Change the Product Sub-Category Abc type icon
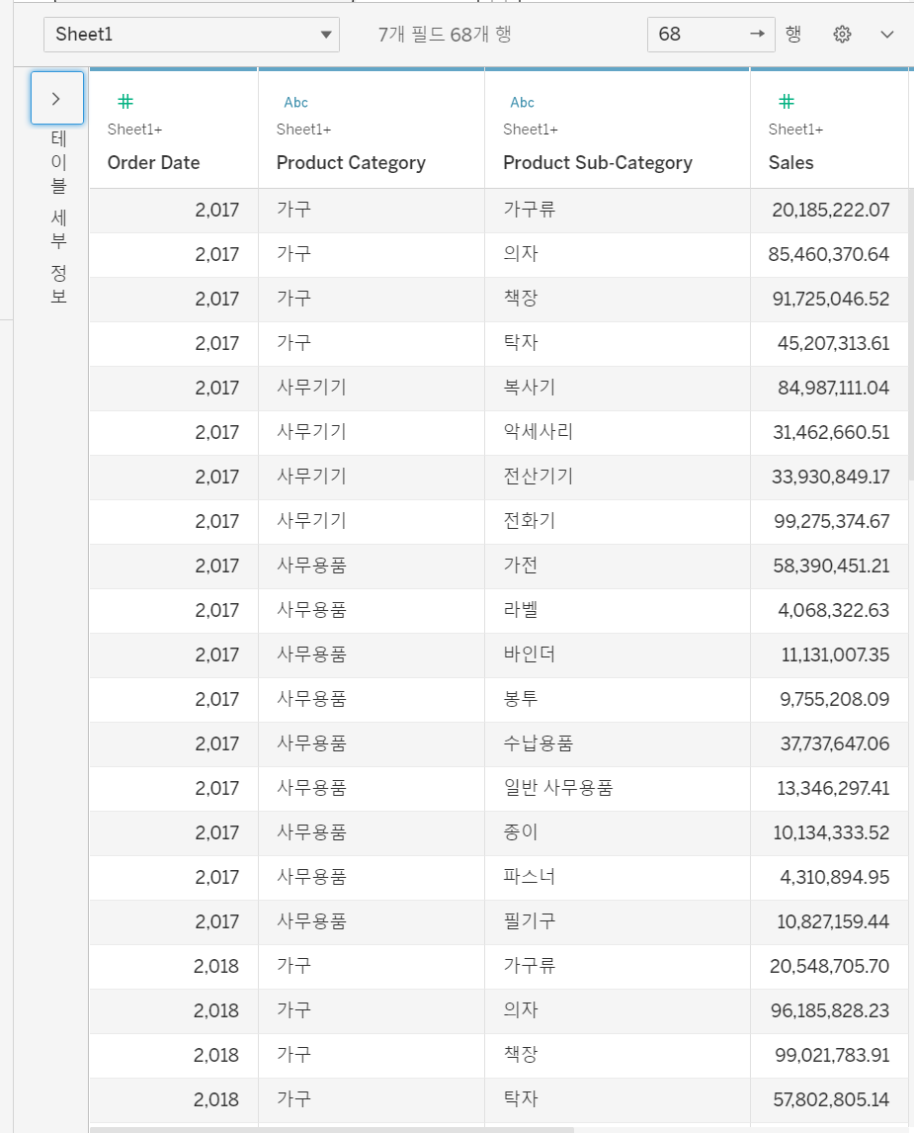The image size is (914, 1133). pos(522,103)
